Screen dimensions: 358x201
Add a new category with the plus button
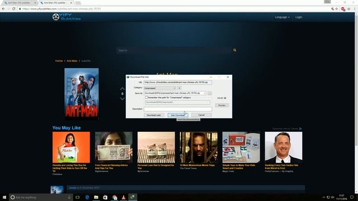179,88
